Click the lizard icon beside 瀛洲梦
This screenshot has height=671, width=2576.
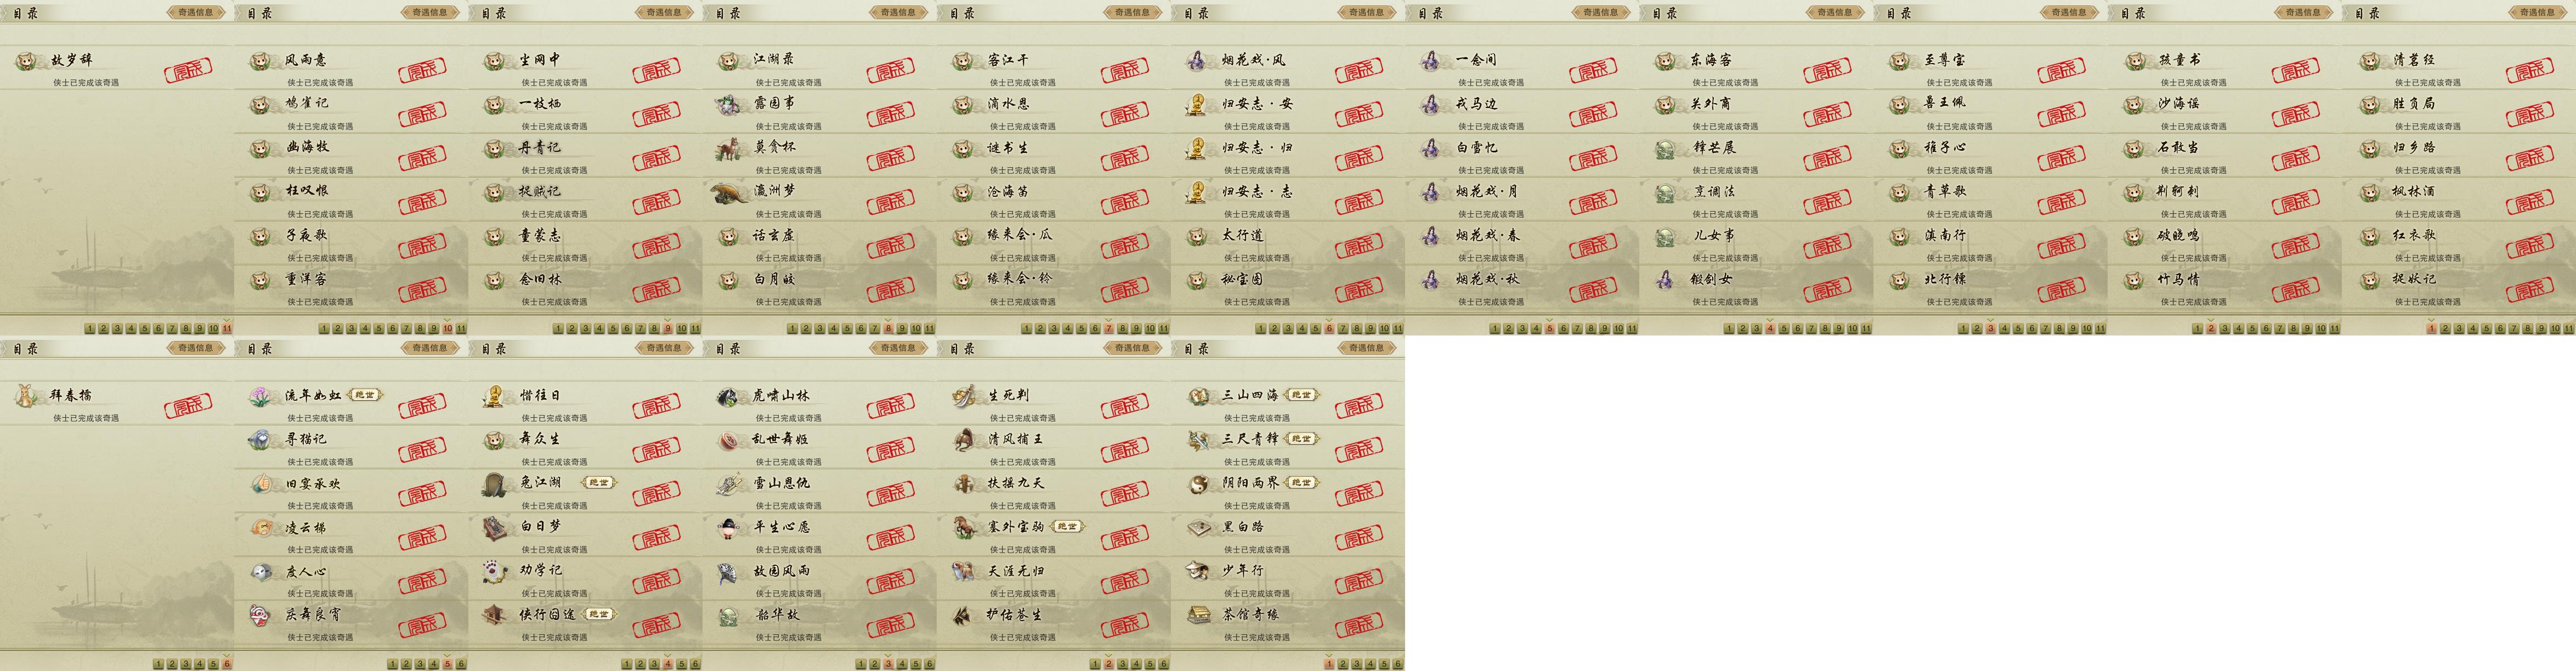[x=729, y=192]
